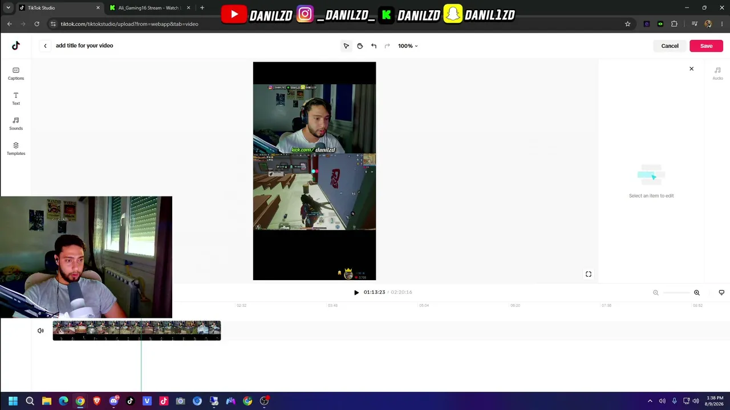Save the edited video
730x410 pixels.
coord(706,46)
